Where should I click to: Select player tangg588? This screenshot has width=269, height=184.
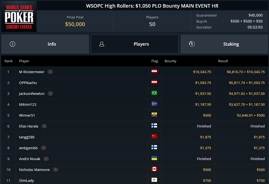coord(27,137)
